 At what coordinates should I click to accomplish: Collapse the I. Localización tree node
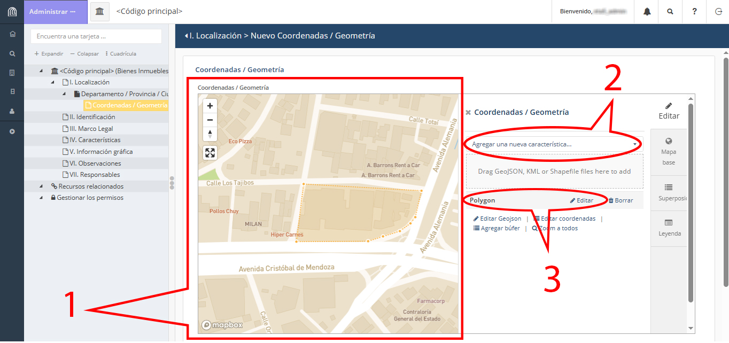point(52,82)
